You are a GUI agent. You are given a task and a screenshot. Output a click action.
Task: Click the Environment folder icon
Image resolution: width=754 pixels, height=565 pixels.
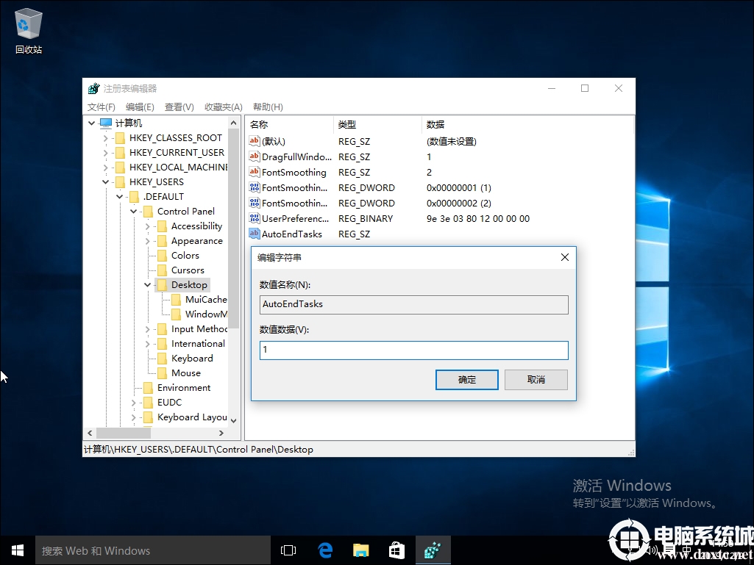click(x=148, y=388)
